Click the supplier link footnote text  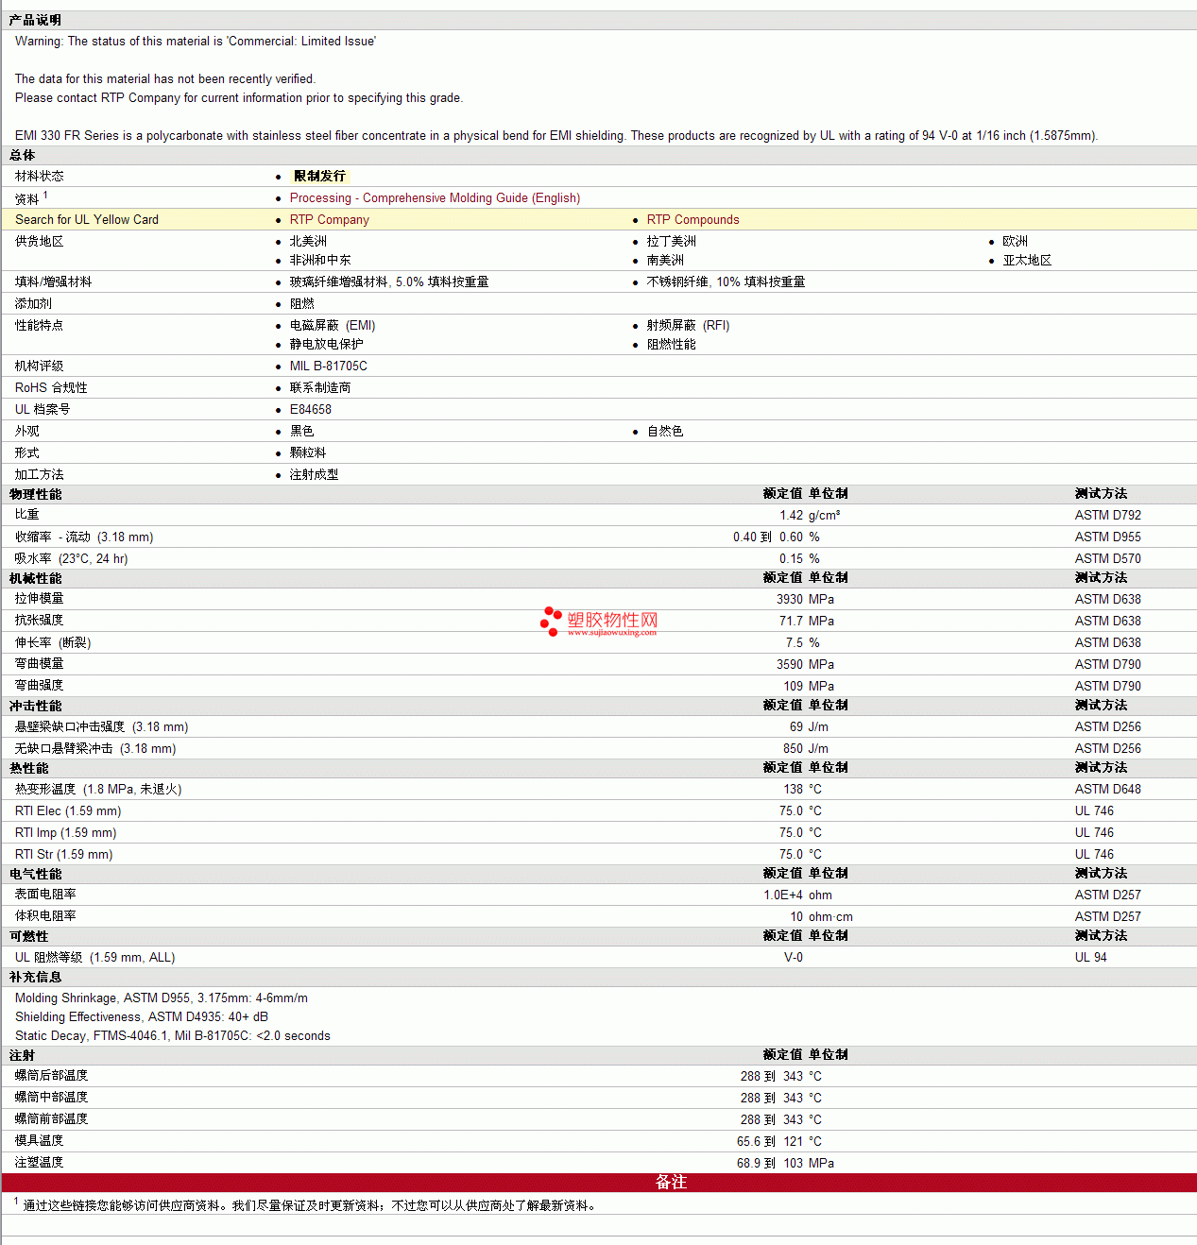311,1205
